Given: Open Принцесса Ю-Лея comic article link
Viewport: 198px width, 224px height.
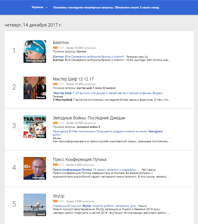Looking at the screenshot, I should coord(108,131).
